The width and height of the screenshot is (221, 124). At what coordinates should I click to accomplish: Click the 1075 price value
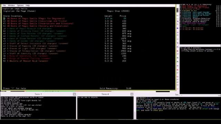124,39
